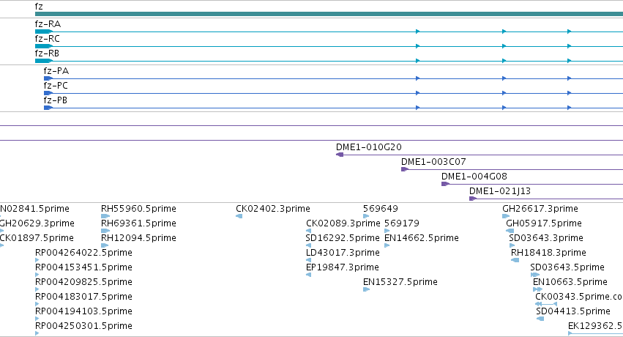This screenshot has width=623, height=337.
Task: Click the arrow glyph under CK02402.3prime
Action: click(239, 216)
